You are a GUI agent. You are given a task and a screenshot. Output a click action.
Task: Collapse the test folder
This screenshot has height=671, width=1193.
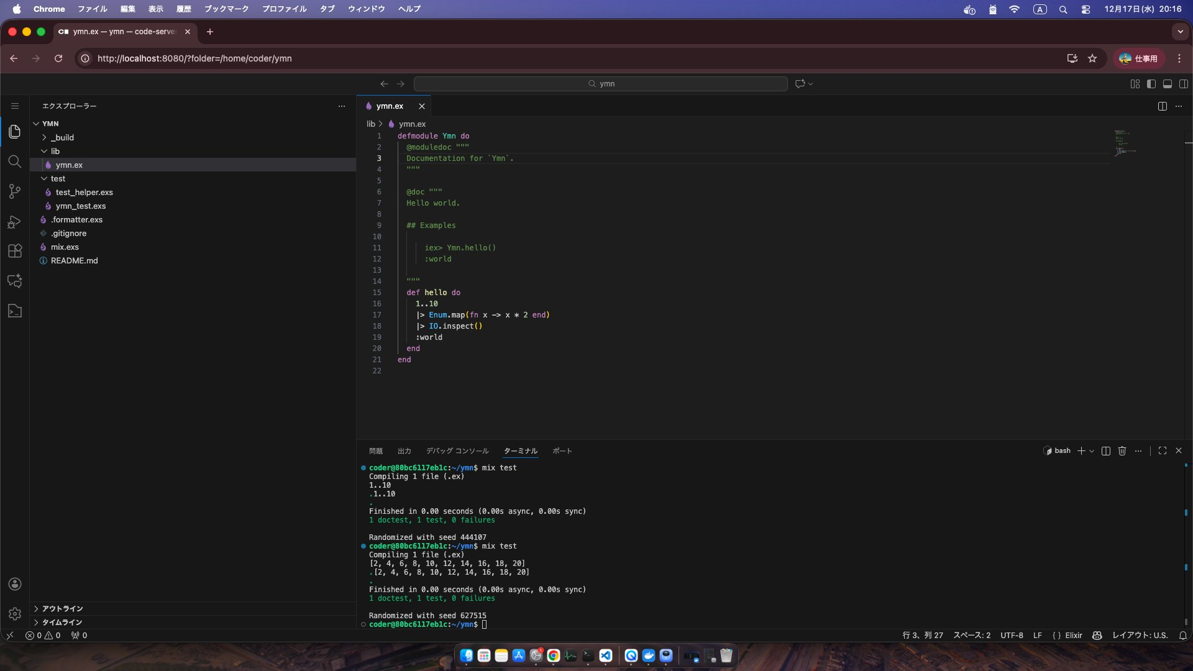58,178
